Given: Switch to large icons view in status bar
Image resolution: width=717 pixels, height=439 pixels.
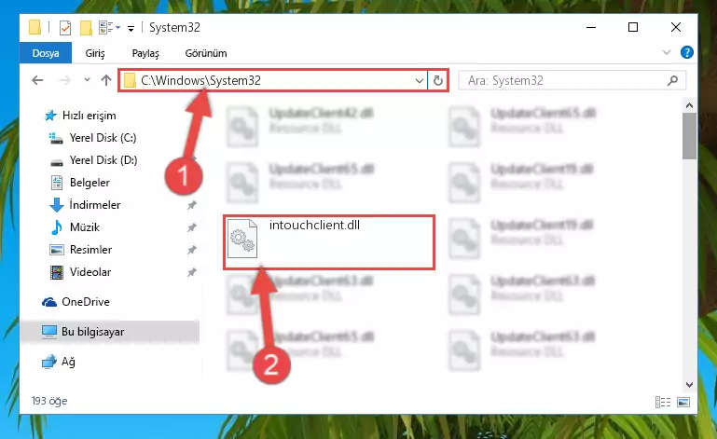Looking at the screenshot, I should tap(683, 402).
